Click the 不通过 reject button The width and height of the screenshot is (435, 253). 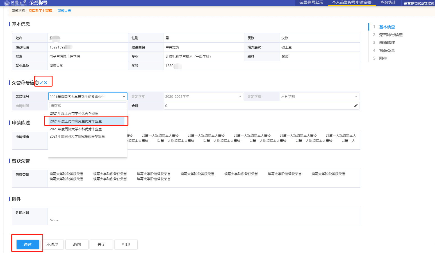click(x=52, y=244)
